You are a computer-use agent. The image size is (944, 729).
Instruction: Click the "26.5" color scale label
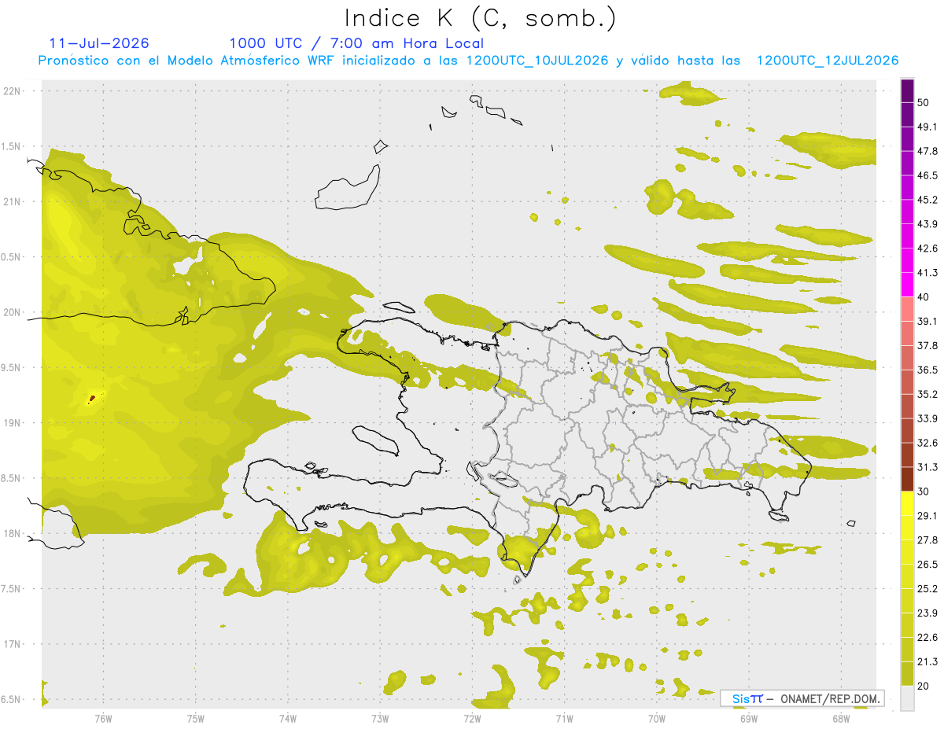pyautogui.click(x=927, y=565)
